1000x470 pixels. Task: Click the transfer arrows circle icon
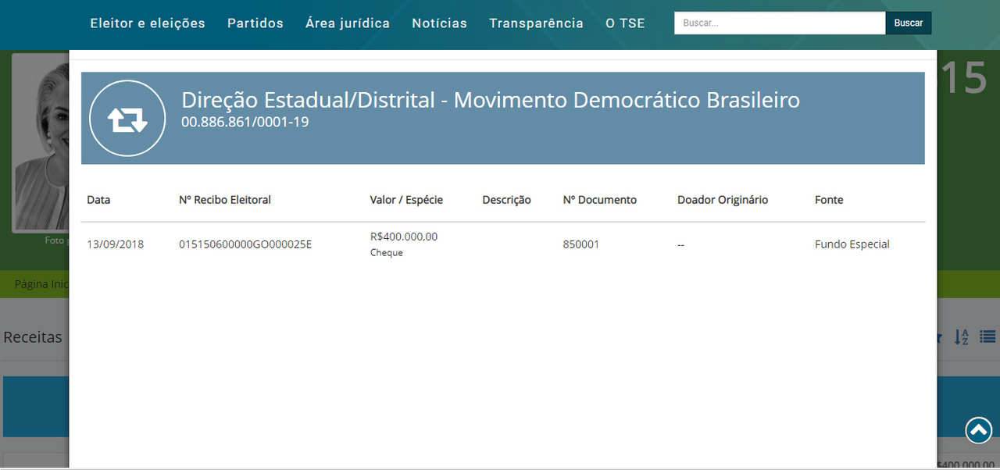tap(127, 119)
